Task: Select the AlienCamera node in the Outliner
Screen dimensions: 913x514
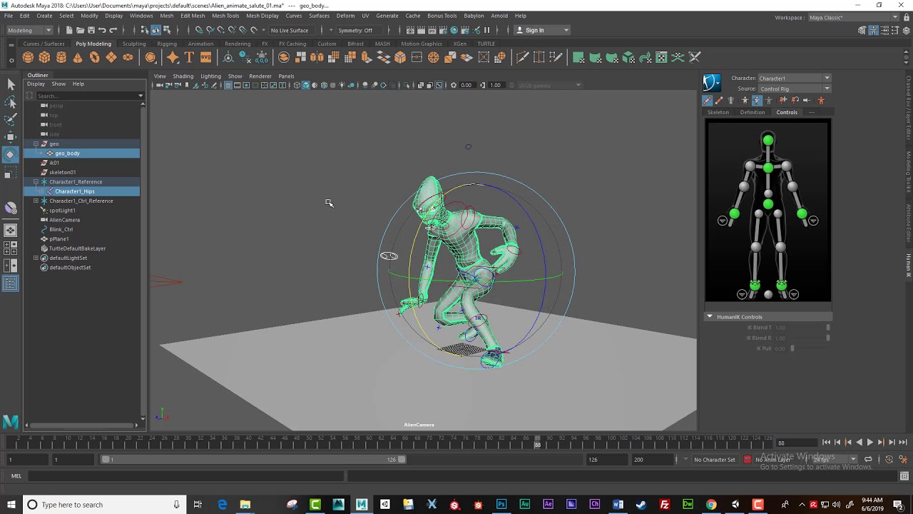Action: pos(64,220)
